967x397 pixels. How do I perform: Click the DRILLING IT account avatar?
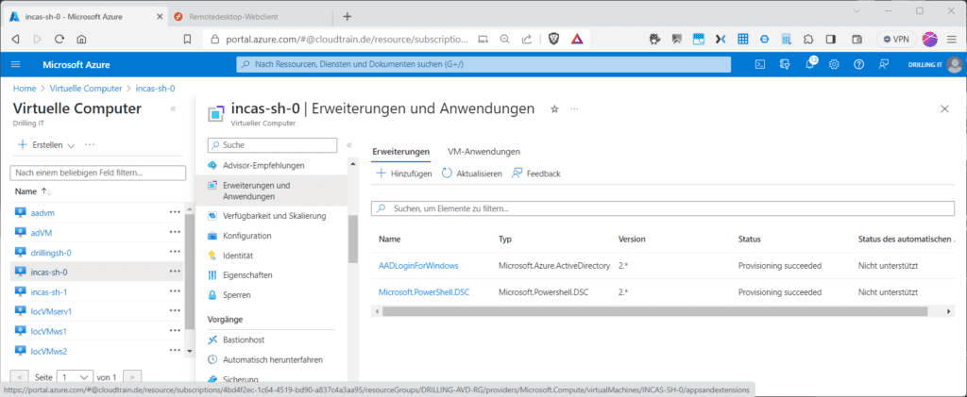[x=954, y=64]
